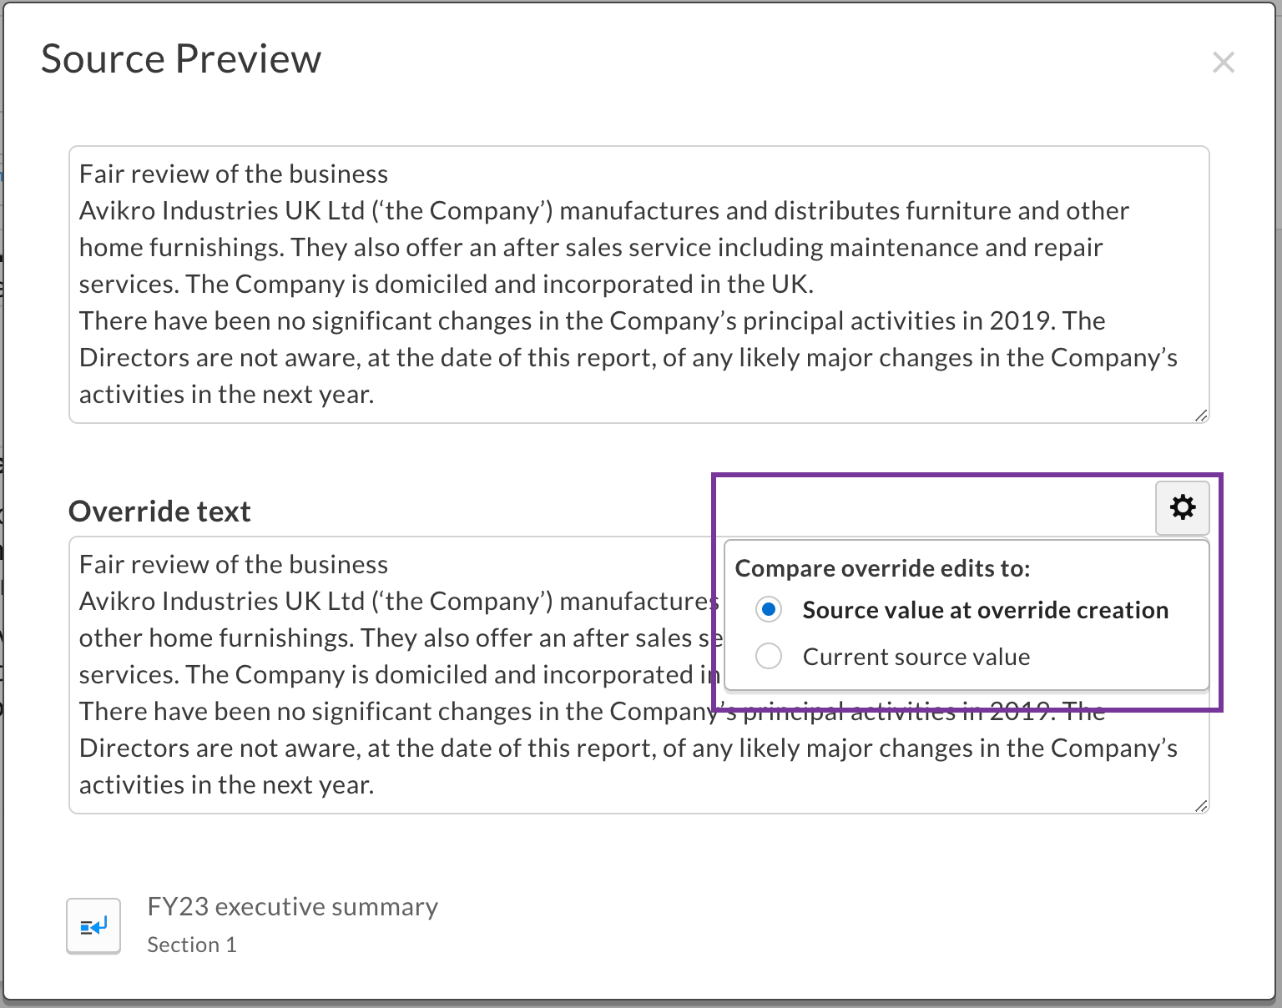The width and height of the screenshot is (1282, 1008).
Task: Select the 'Current source value' radio button
Action: (769, 657)
